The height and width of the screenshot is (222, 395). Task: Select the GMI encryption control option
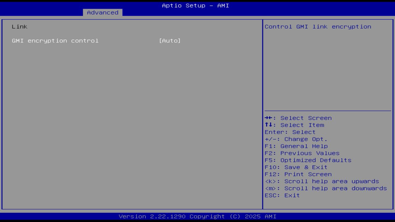coord(55,40)
